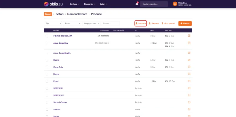
Task: Select the Bueno product checkbox
Action: [x=47, y=60]
